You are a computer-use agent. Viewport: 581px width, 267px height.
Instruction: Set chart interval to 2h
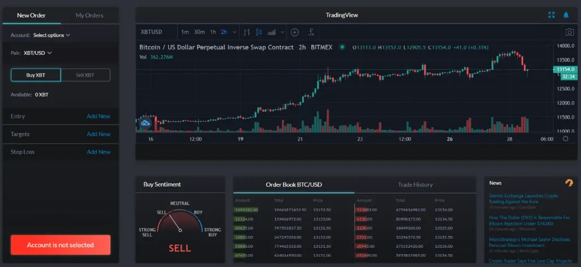[x=224, y=32]
